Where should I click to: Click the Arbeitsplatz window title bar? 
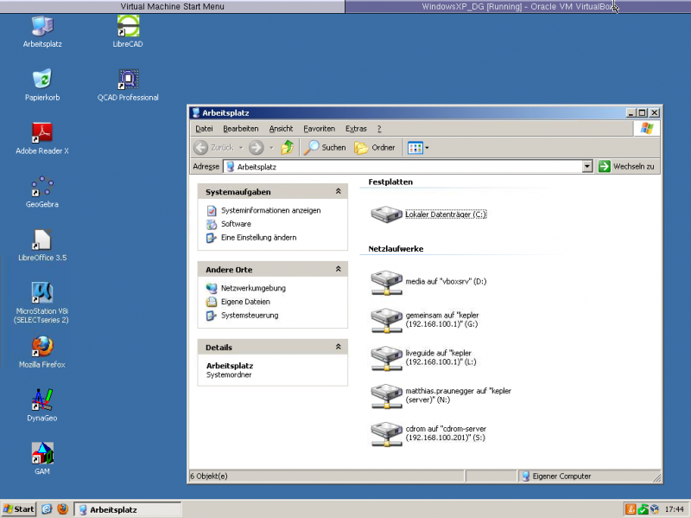point(408,112)
